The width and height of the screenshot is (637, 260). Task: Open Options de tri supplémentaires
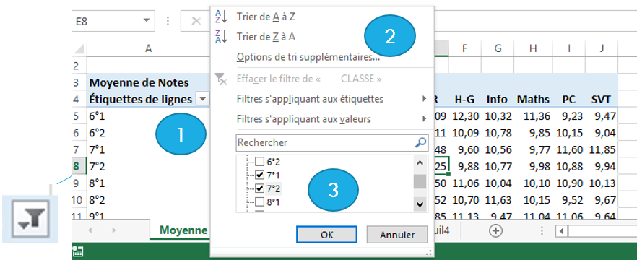(x=308, y=57)
